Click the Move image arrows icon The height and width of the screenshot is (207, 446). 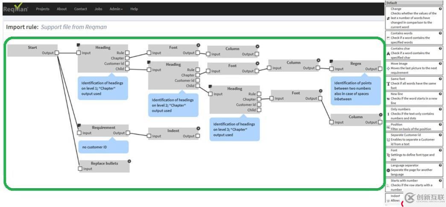388,69
